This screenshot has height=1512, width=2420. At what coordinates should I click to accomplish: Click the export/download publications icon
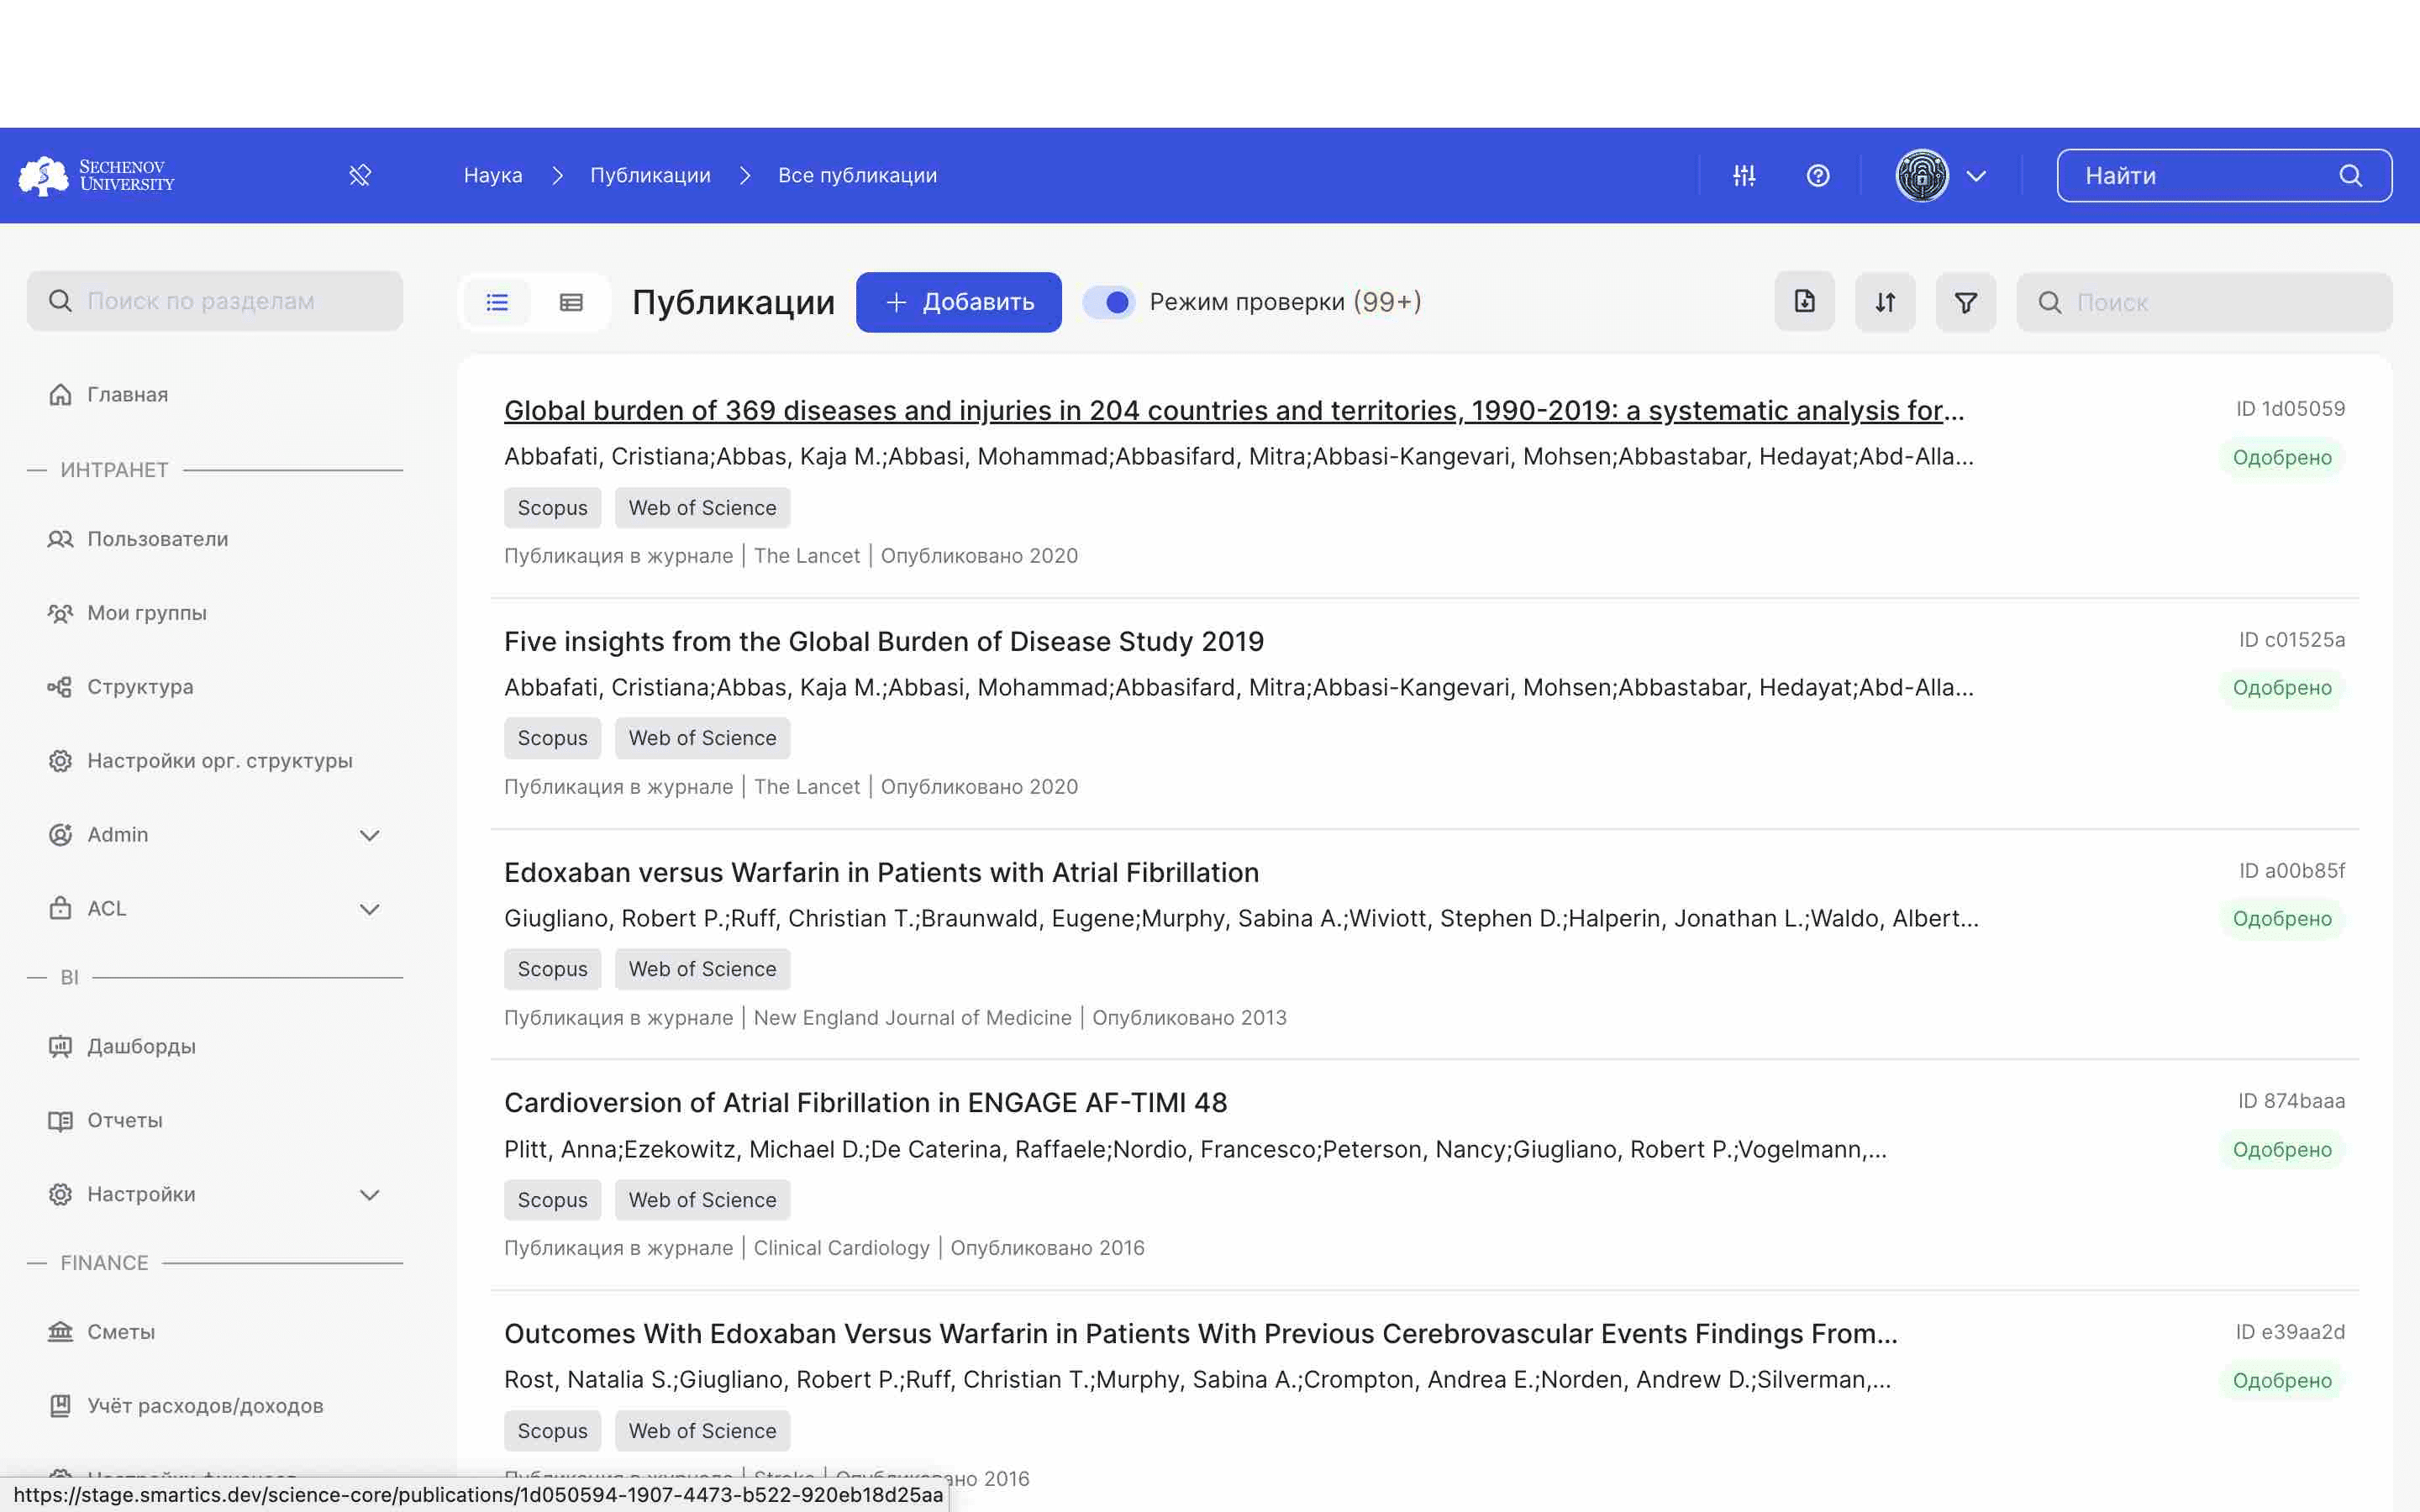click(x=1803, y=303)
